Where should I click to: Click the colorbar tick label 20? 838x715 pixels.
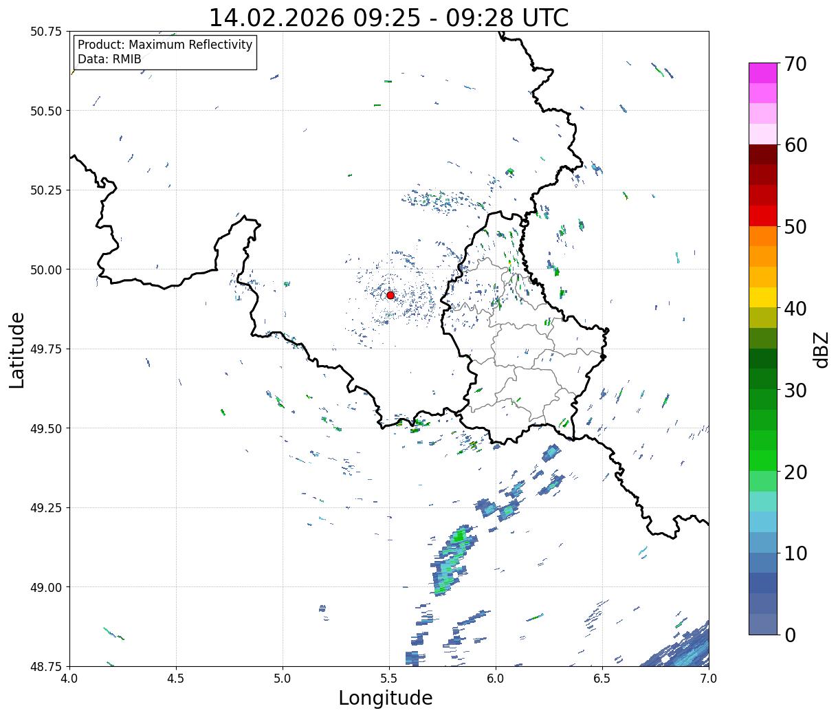[795, 472]
